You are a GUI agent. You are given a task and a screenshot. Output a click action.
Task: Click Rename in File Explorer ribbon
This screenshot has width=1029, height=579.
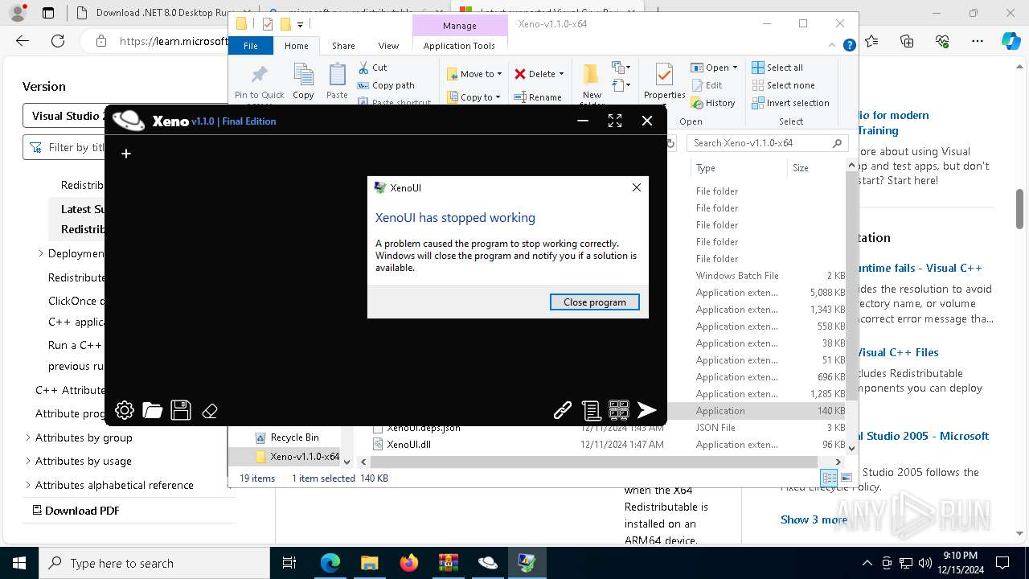tap(538, 97)
